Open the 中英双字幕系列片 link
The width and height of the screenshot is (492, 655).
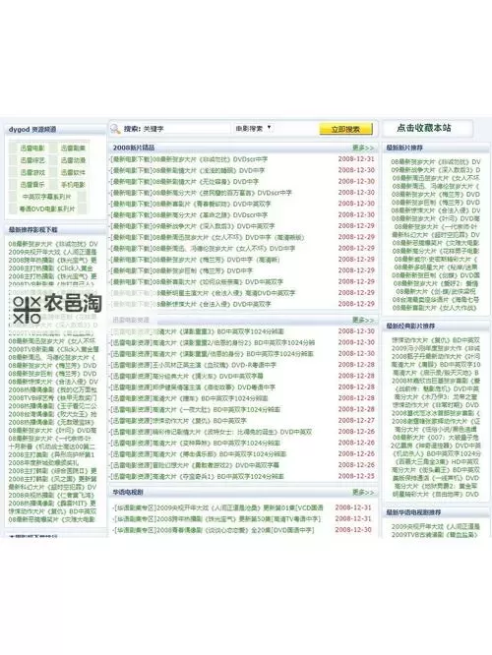pos(47,197)
